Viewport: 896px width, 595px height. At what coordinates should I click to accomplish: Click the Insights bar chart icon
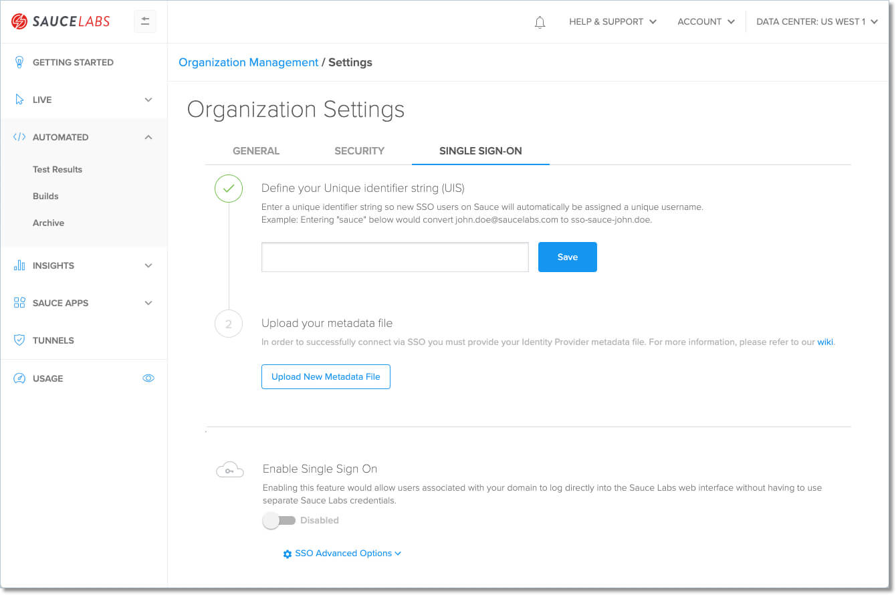tap(19, 265)
